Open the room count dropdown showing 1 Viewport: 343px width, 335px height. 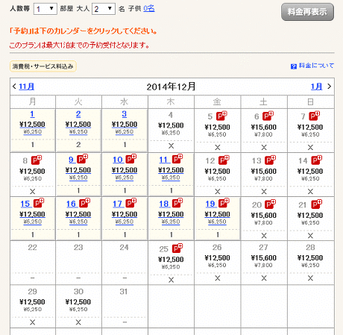(45, 9)
